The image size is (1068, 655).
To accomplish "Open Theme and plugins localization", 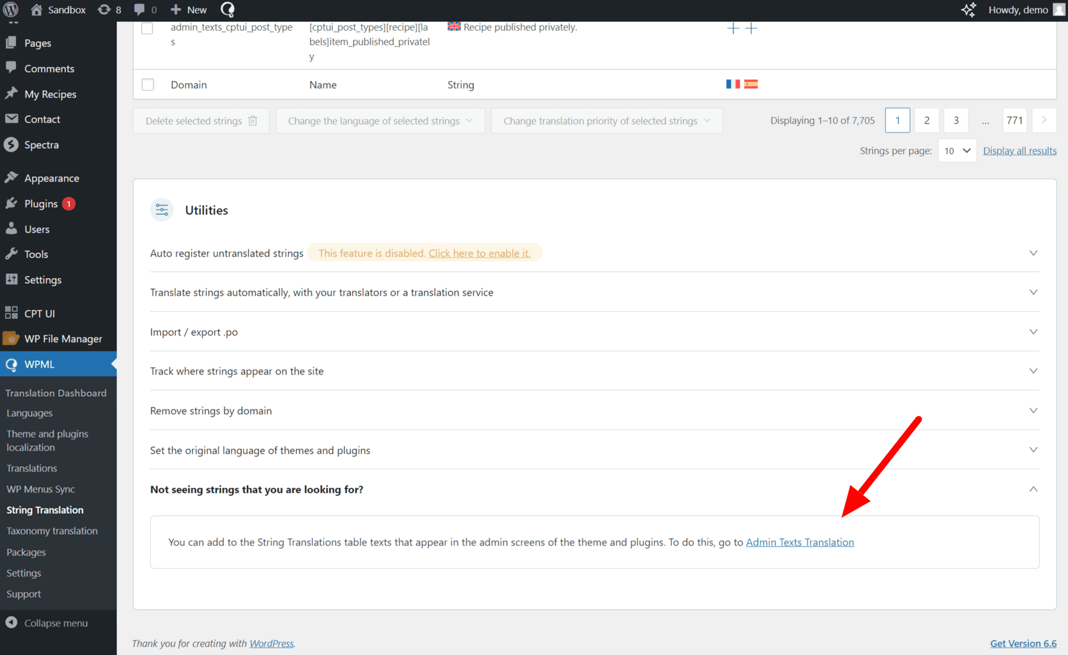I will click(48, 441).
